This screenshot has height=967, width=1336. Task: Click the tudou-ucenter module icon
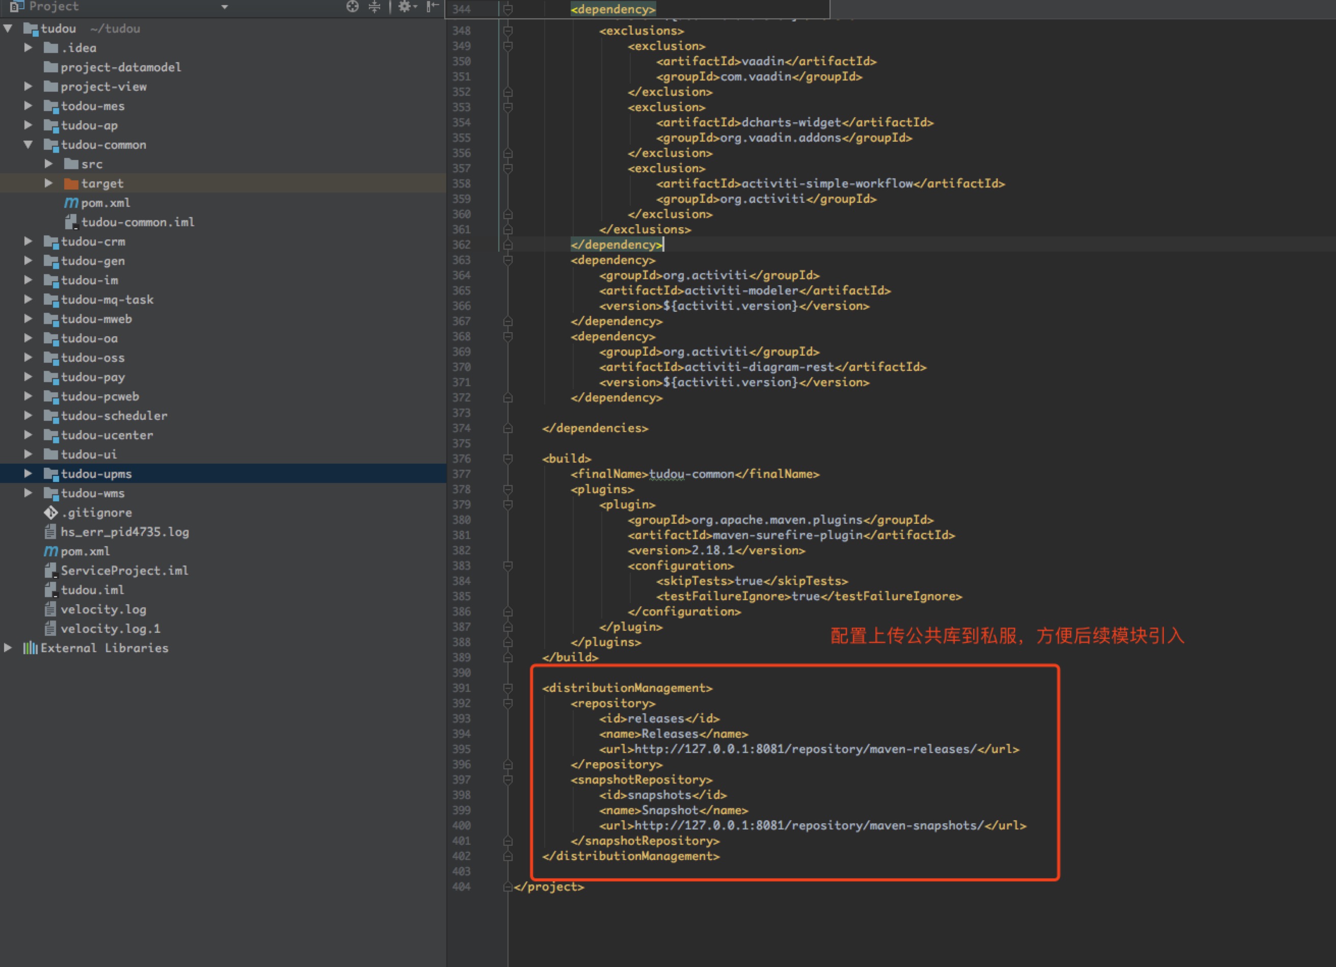[x=51, y=435]
